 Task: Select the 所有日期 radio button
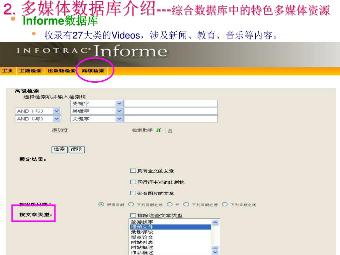pos(101,204)
